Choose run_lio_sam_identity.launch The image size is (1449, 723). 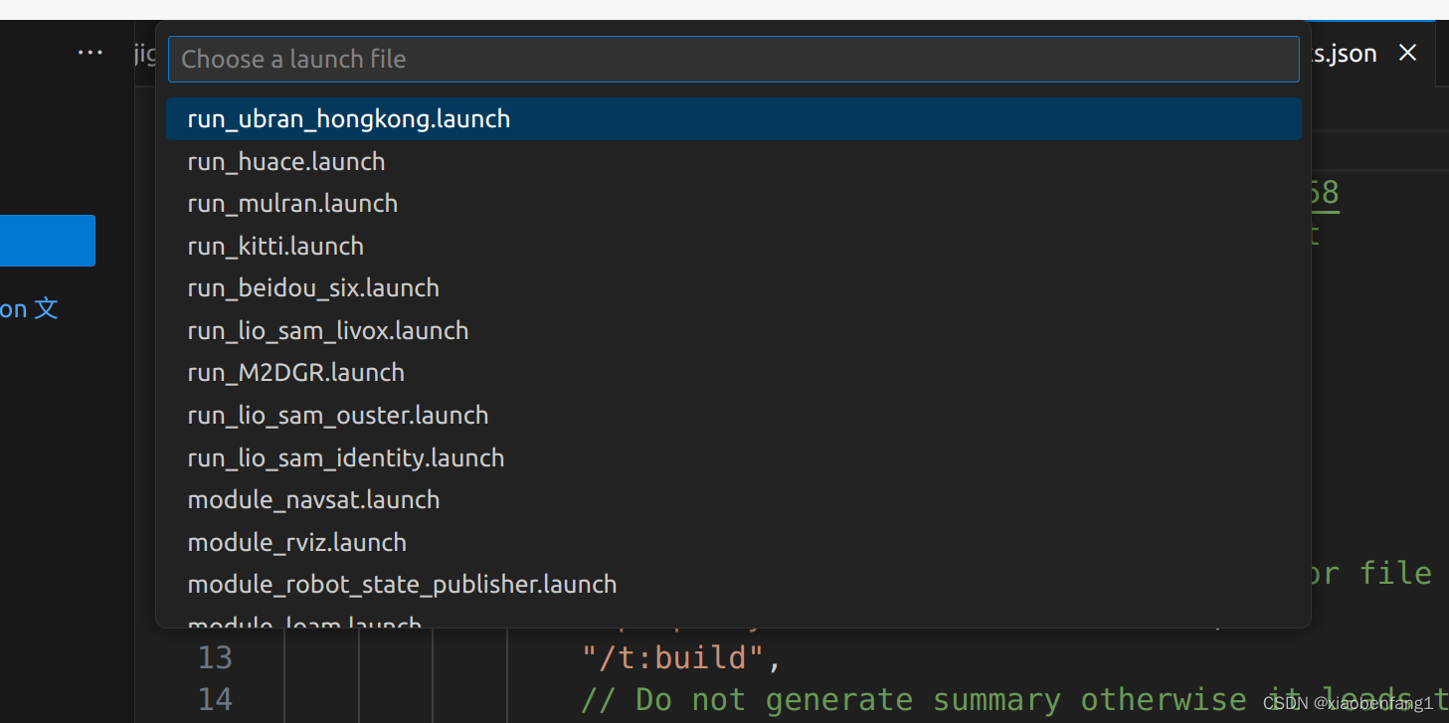pos(733,457)
